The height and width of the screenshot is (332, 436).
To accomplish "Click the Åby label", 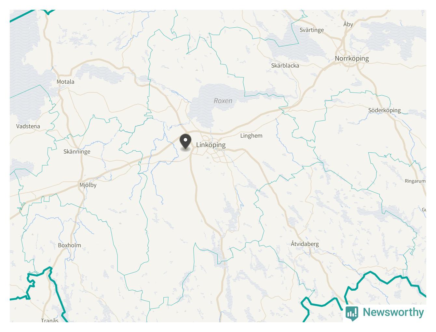I will [348, 24].
